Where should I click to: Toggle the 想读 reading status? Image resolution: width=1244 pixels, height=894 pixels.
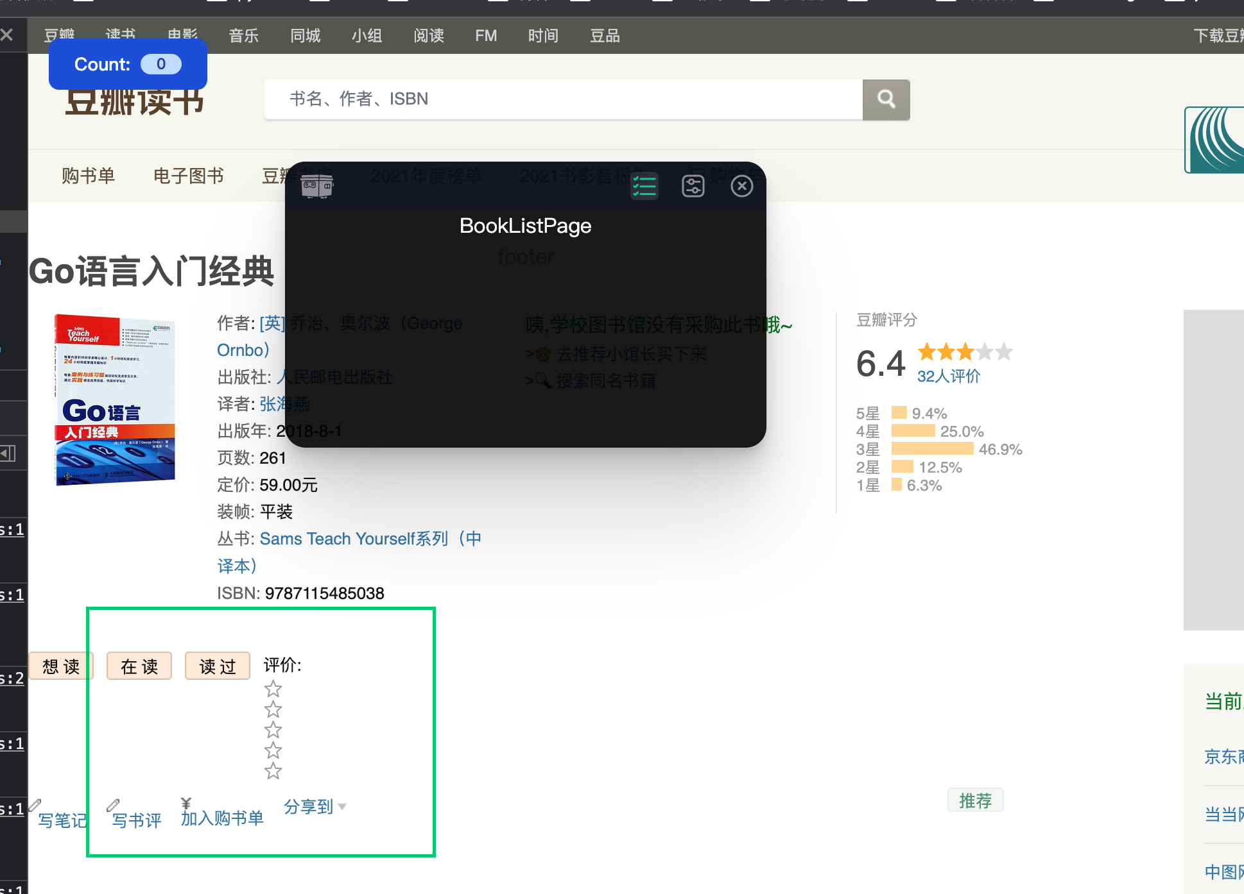(61, 666)
